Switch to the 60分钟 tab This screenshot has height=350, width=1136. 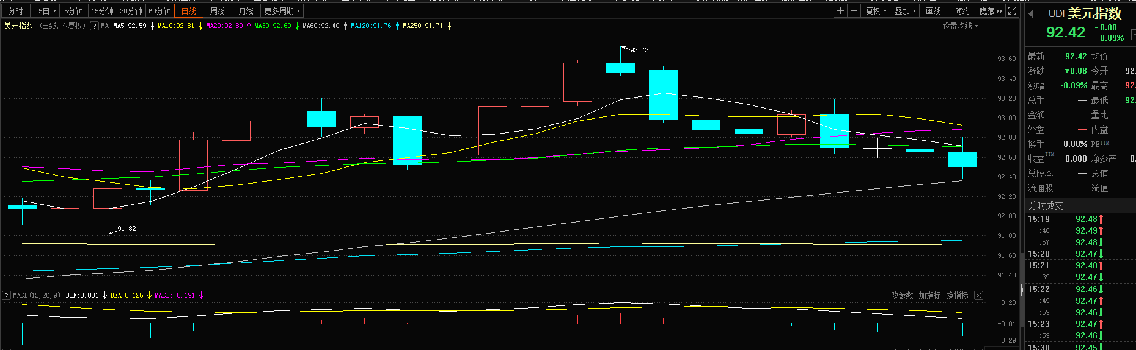159,11
